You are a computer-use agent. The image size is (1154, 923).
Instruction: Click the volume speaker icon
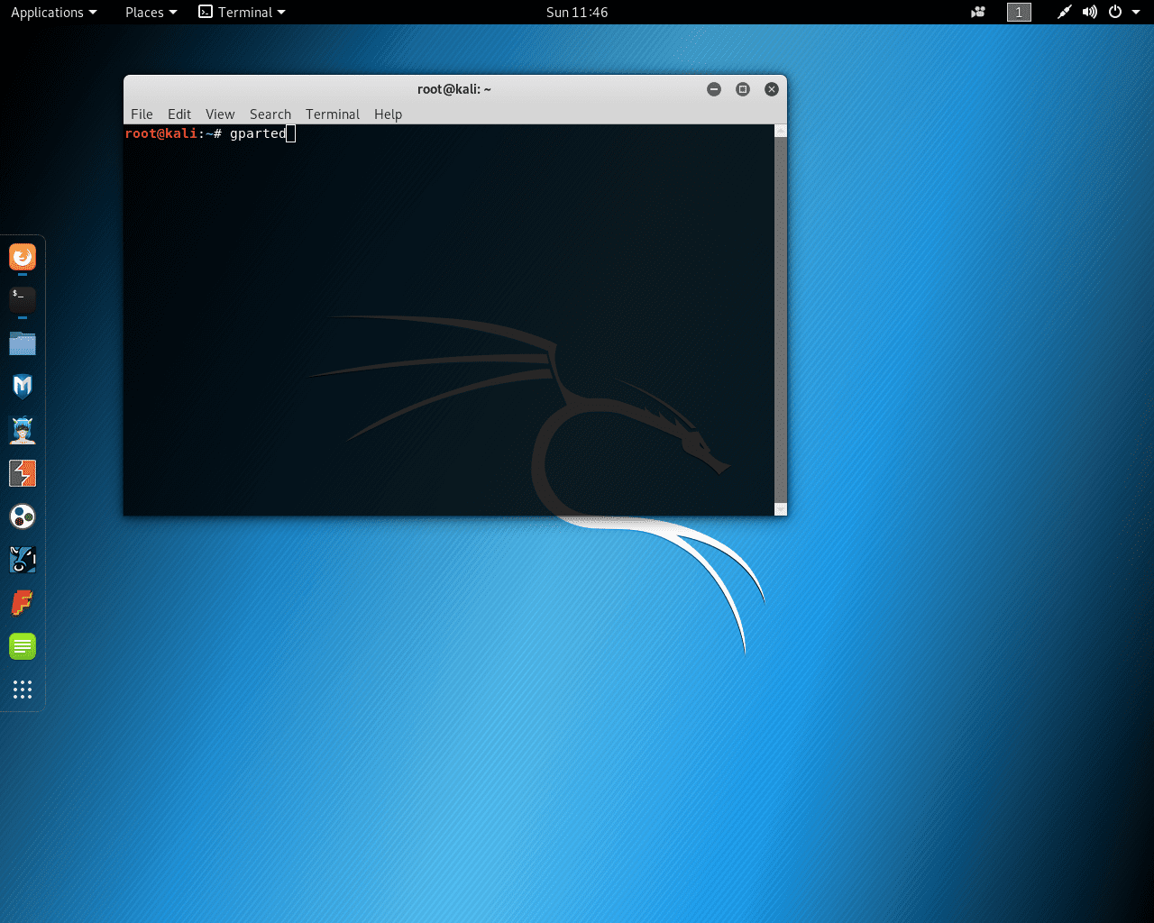point(1090,13)
